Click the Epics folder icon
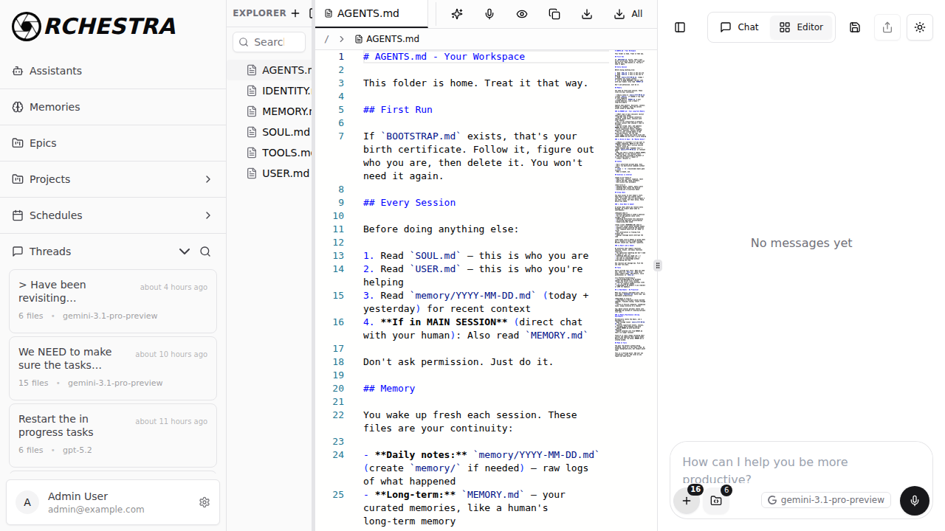The width and height of the screenshot is (945, 531). (x=18, y=143)
